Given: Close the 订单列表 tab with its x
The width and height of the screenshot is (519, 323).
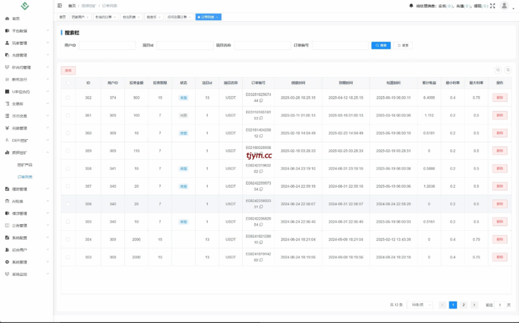Looking at the screenshot, I should coord(217,17).
